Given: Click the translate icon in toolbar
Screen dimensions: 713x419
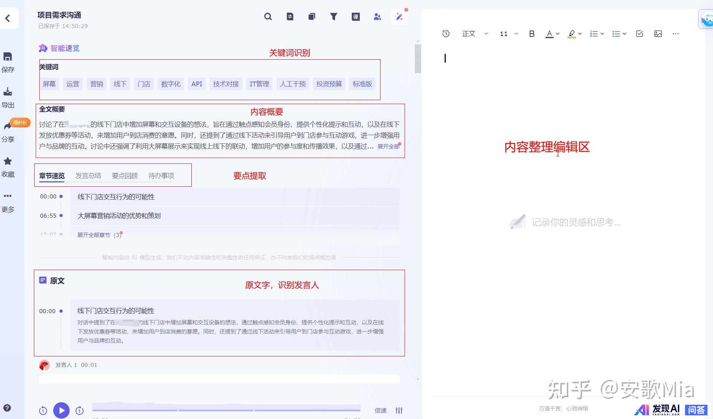Looking at the screenshot, I should click(x=355, y=17).
